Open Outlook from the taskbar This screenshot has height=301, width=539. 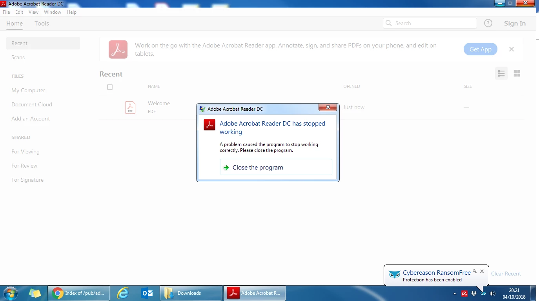(x=147, y=293)
